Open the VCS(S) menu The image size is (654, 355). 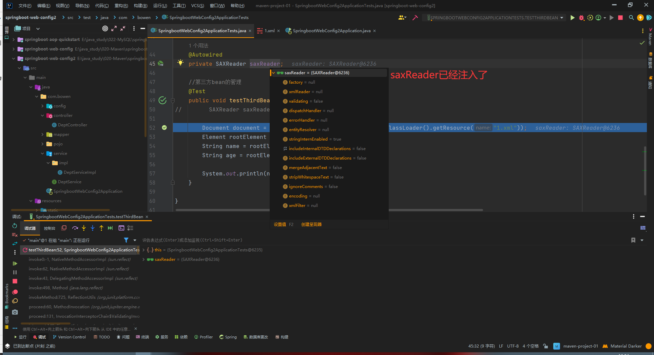[x=197, y=5]
